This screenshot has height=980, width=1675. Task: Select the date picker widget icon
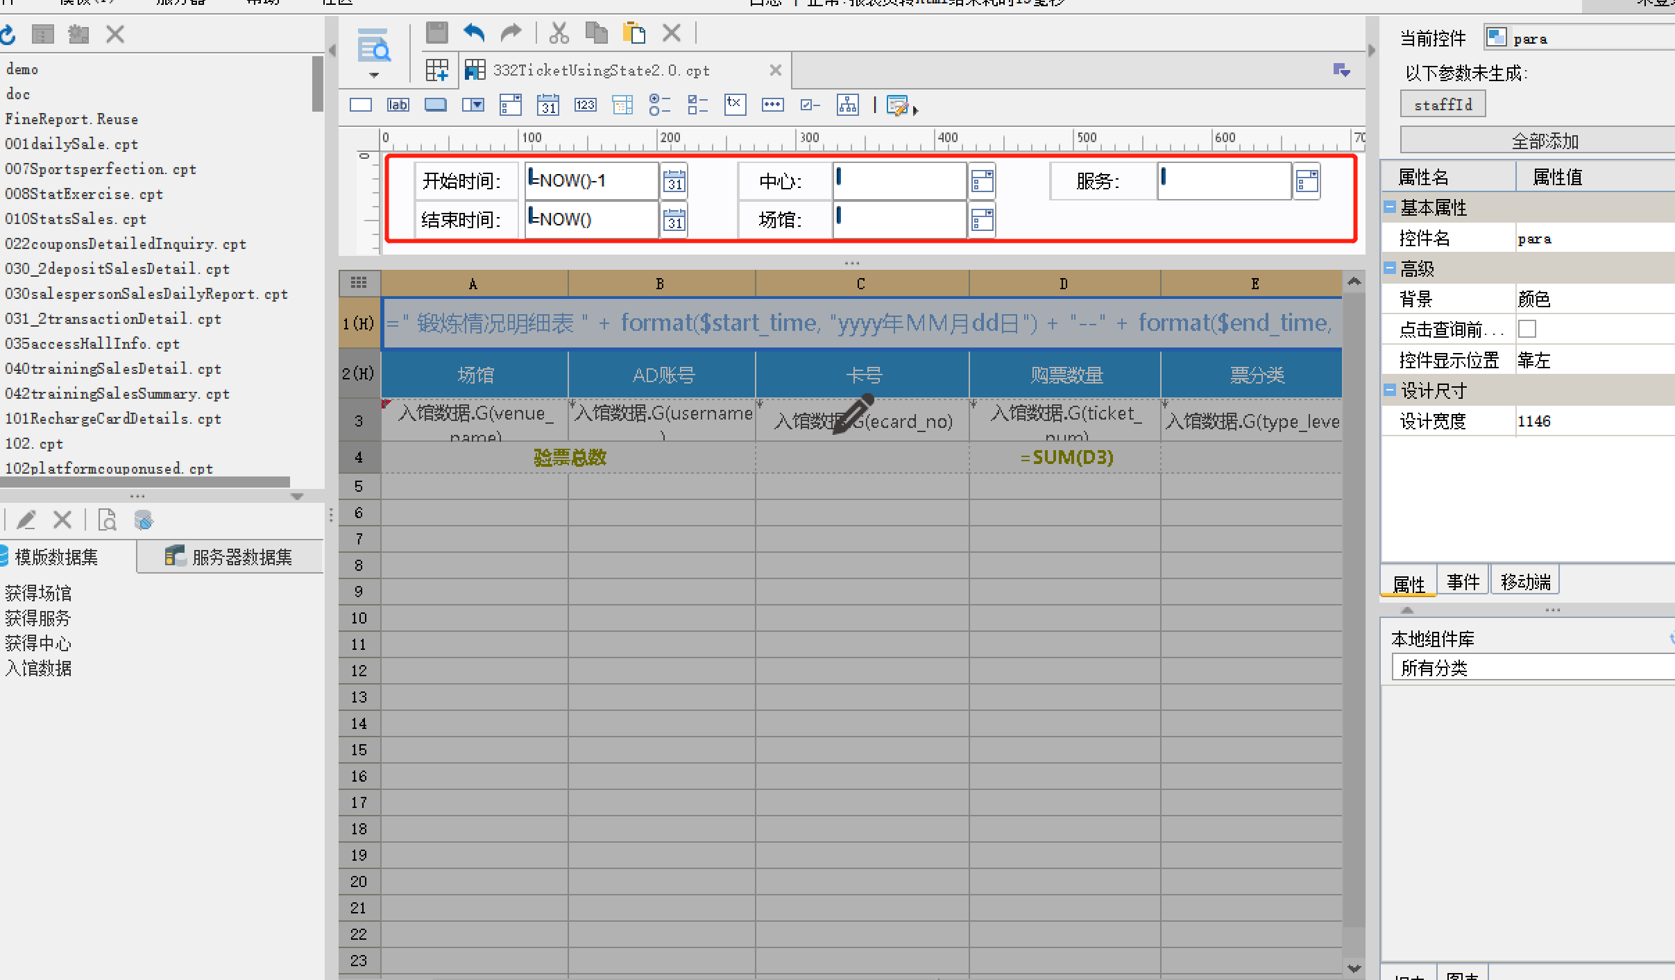pos(548,105)
